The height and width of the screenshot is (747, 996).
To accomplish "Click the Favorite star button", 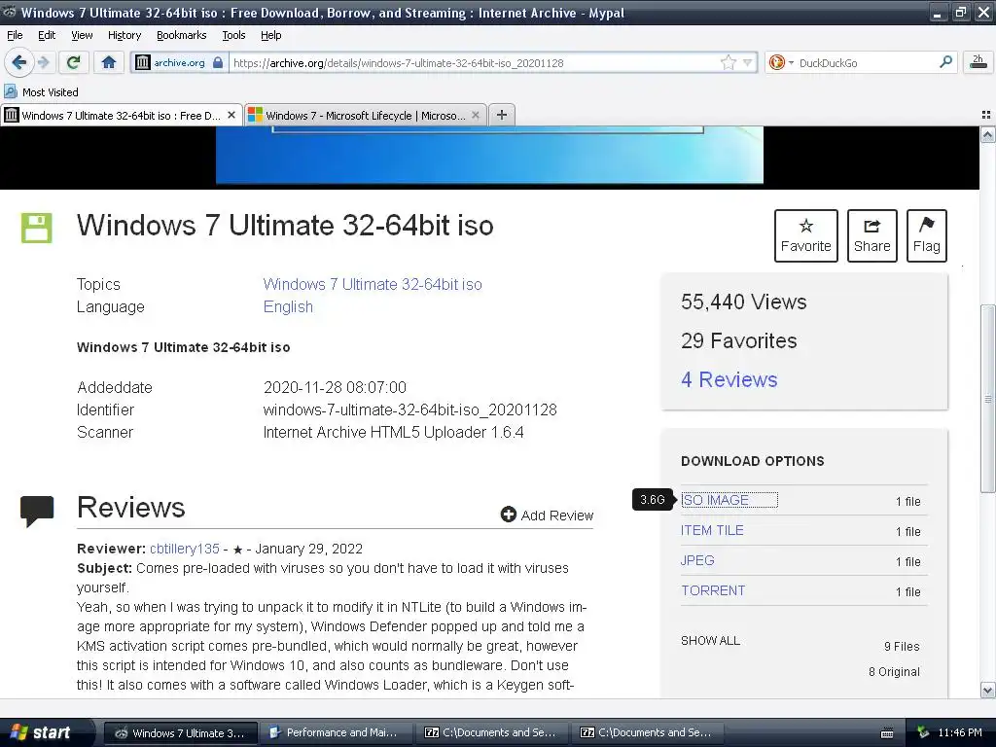I will click(806, 235).
